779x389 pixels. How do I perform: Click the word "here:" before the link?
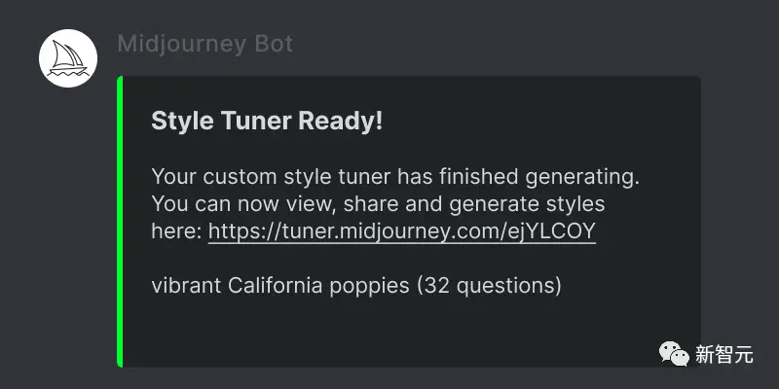click(x=176, y=230)
